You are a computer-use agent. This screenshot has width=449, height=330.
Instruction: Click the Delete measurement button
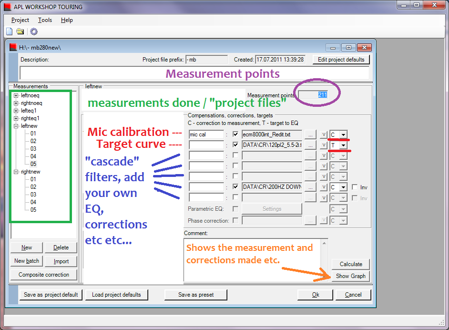[61, 247]
